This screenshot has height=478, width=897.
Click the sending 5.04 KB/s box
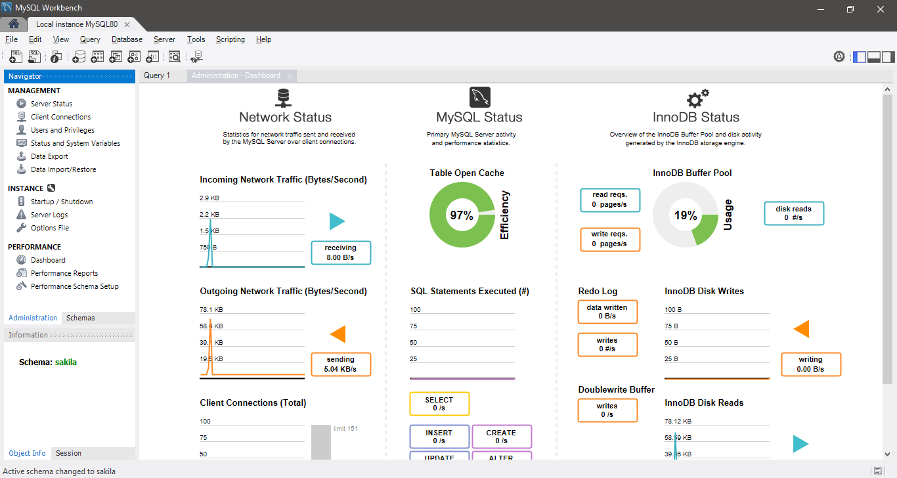pos(341,364)
